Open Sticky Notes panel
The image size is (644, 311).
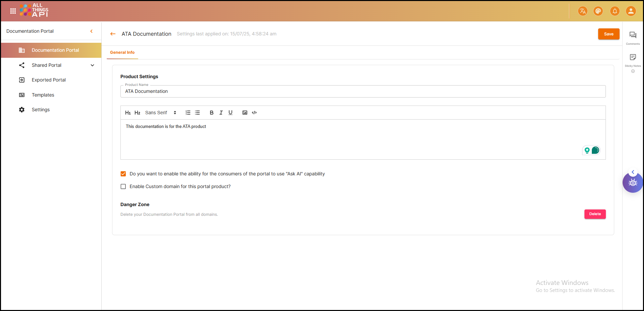tap(633, 59)
